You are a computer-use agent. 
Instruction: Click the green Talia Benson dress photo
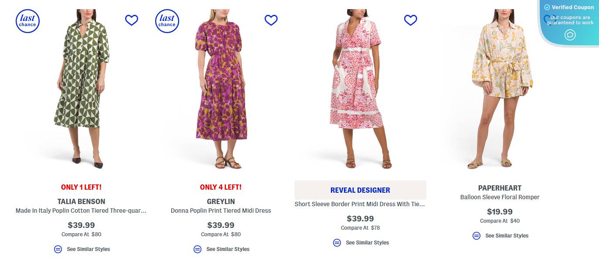pyautogui.click(x=82, y=89)
